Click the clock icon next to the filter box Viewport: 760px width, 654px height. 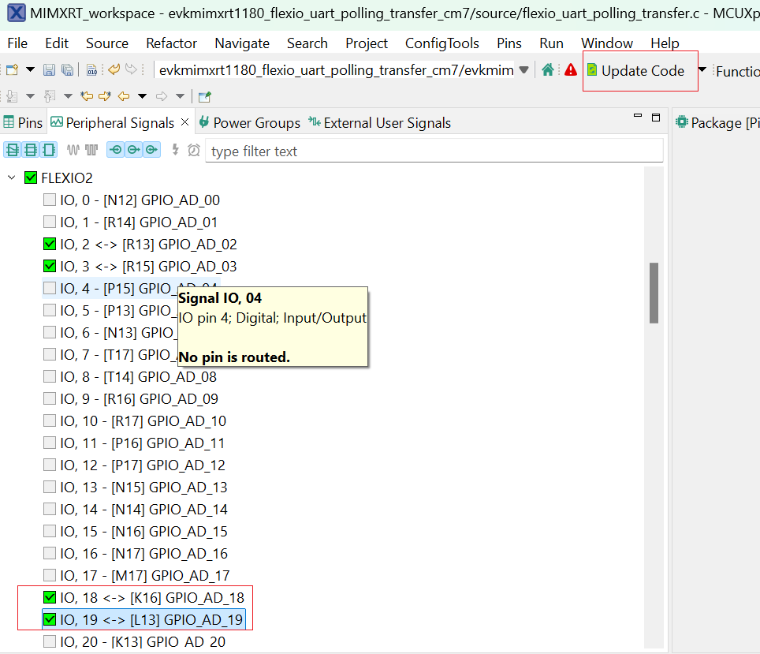click(192, 149)
